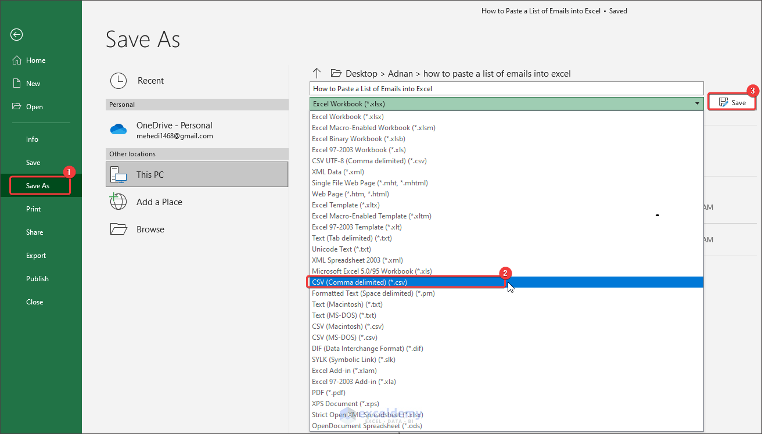Expand the file type dropdown arrow
The width and height of the screenshot is (762, 434).
(x=697, y=104)
